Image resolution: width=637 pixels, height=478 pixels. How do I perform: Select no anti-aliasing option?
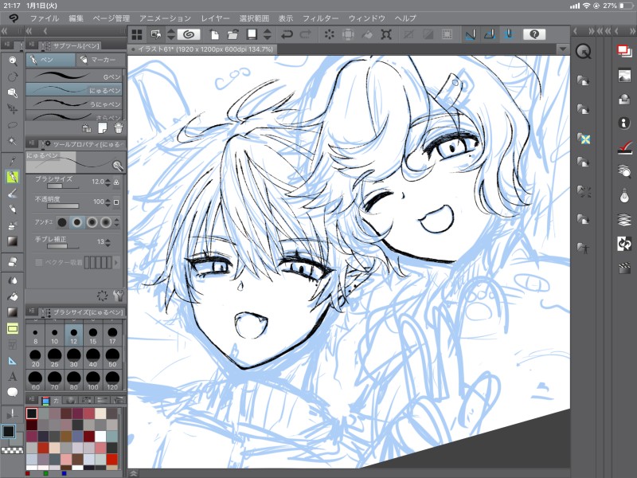tap(62, 222)
